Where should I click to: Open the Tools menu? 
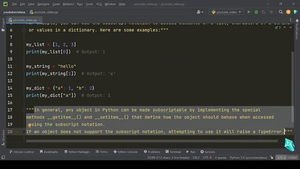[x=89, y=4]
